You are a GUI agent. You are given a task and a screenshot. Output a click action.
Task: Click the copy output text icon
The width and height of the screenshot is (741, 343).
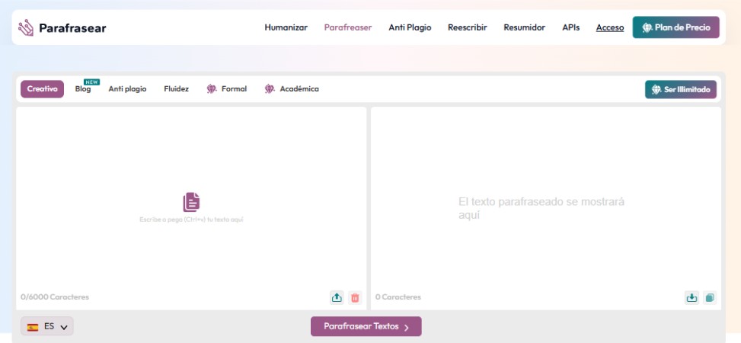pos(710,297)
